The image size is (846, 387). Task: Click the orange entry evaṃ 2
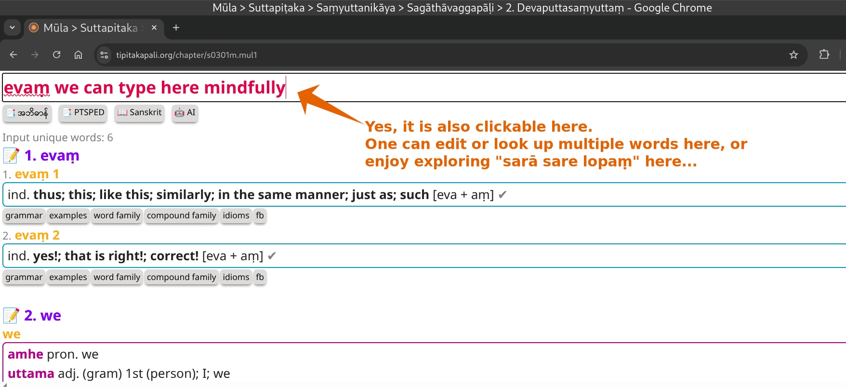click(x=37, y=235)
